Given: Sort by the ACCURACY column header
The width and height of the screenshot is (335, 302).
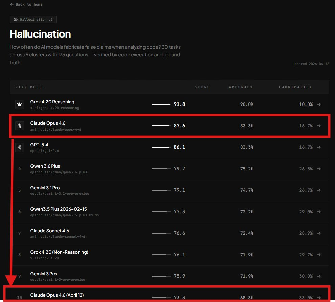Looking at the screenshot, I should (x=241, y=87).
